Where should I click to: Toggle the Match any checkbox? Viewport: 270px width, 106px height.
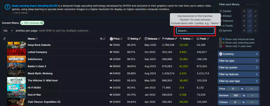pos(257,4)
